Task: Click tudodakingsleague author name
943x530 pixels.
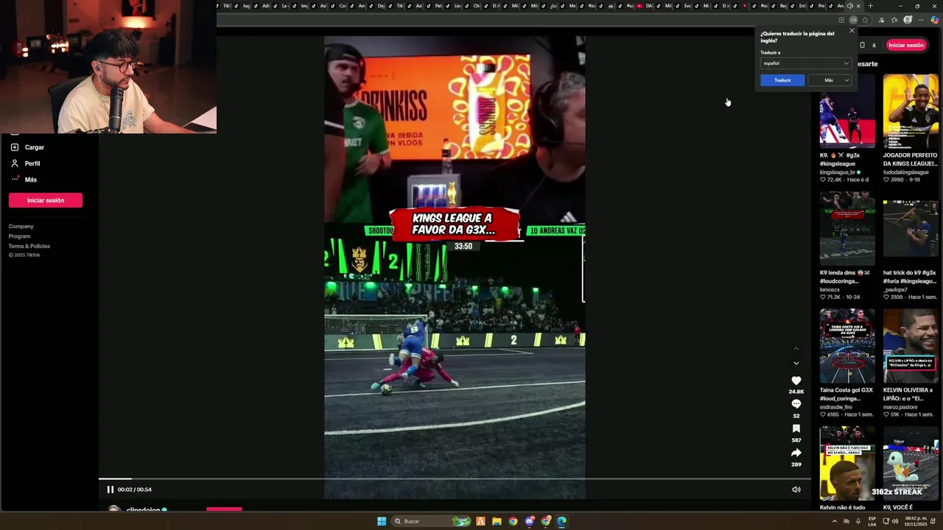Action: [906, 172]
